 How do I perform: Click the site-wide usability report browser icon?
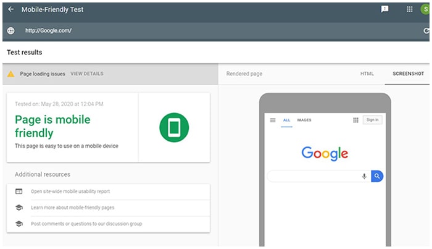coord(19,192)
